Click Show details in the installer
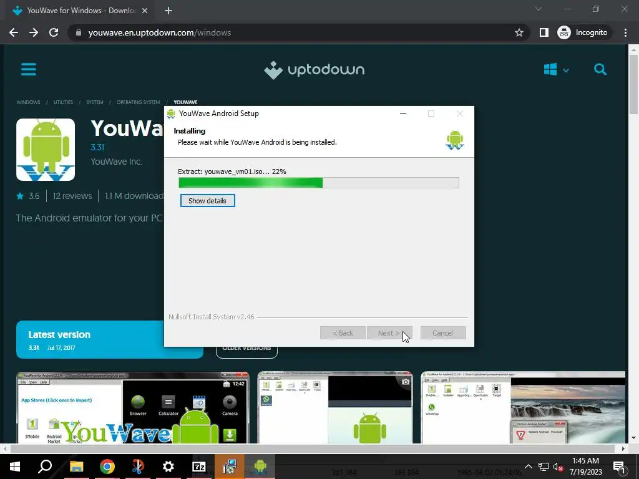The image size is (639, 479). click(x=207, y=200)
